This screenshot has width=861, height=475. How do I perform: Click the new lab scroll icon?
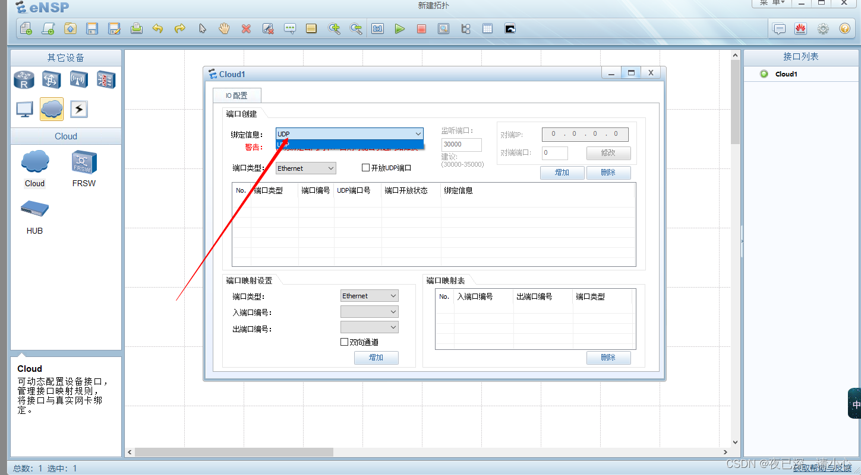(x=48, y=28)
